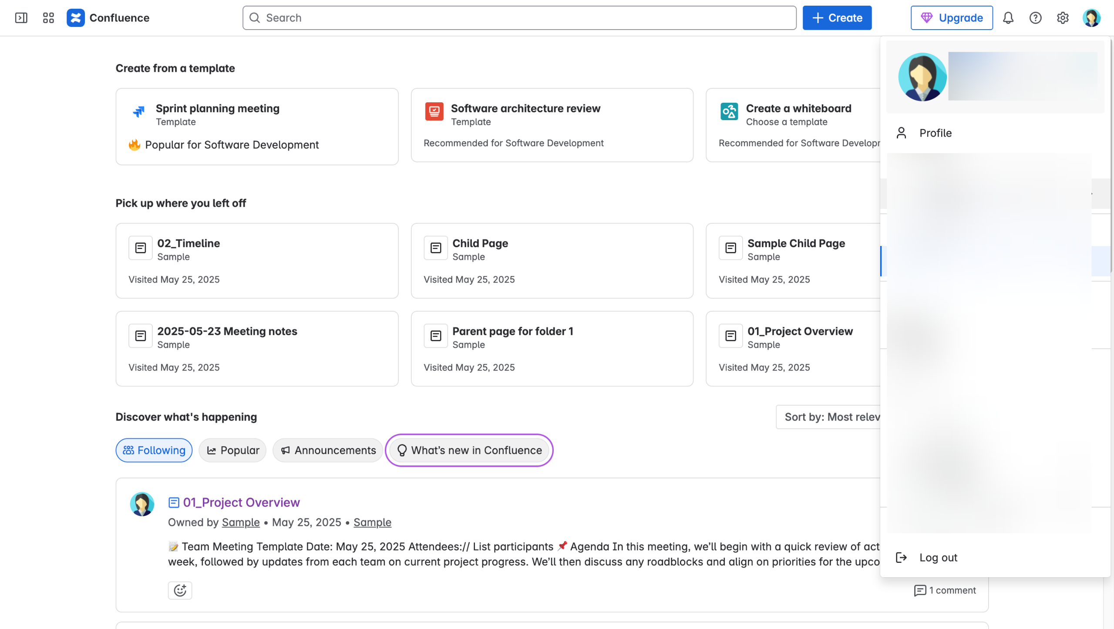Toggle the sidebar collapse icon
Viewport: 1114px width, 629px height.
(x=21, y=18)
